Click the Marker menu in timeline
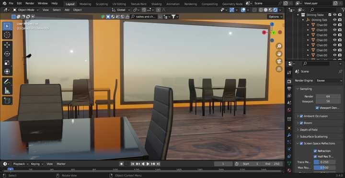The height and width of the screenshot is (178, 345). [61, 164]
